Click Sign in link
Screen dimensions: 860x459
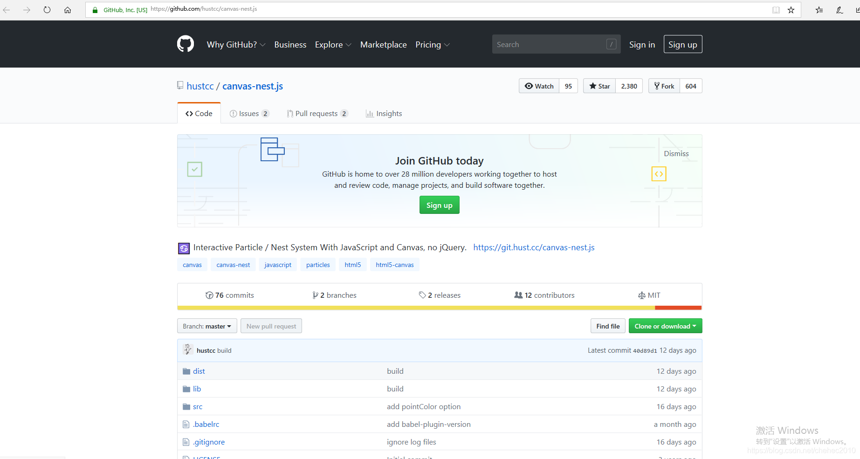click(x=642, y=45)
